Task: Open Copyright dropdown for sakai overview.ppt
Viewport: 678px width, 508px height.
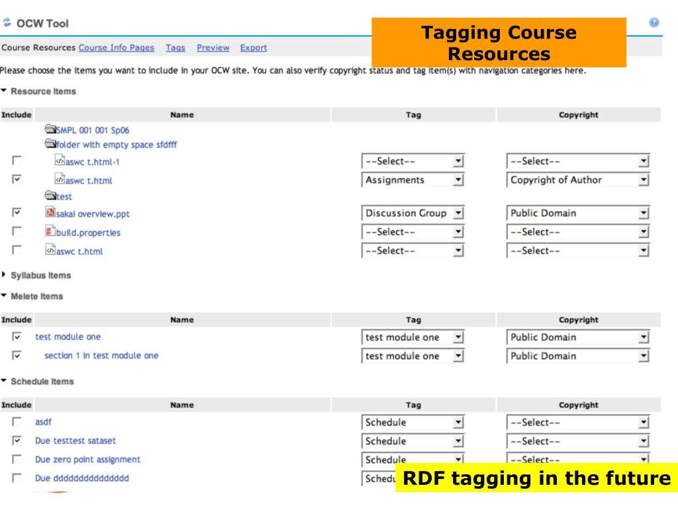Action: [577, 213]
